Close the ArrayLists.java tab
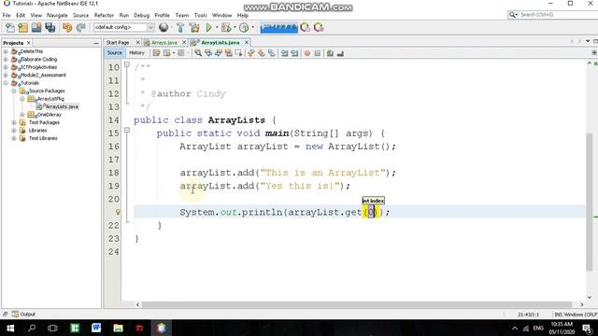This screenshot has height=336, width=598. 247,43
